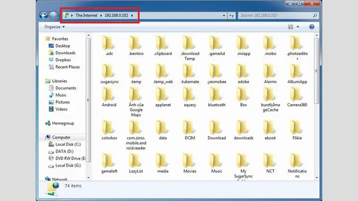Select Homegroup in navigation pane

pos(60,123)
